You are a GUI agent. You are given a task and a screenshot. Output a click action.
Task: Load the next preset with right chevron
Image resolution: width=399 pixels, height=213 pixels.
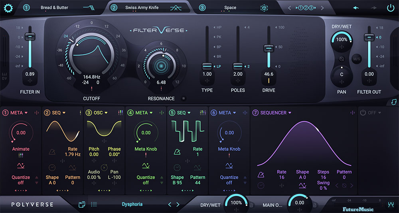pyautogui.click(x=178, y=204)
